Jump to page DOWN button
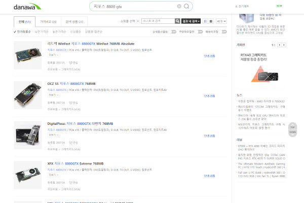The height and width of the screenshot is (203, 304). 292,133
